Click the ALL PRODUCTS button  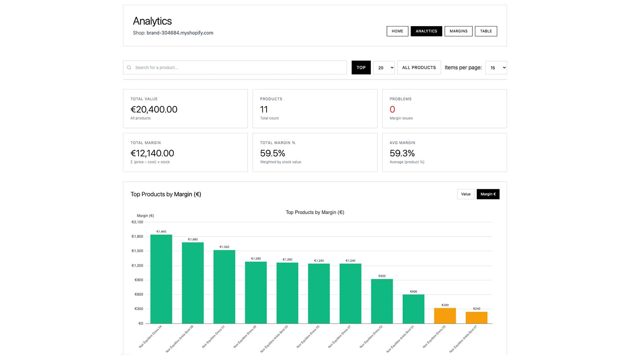pos(419,67)
